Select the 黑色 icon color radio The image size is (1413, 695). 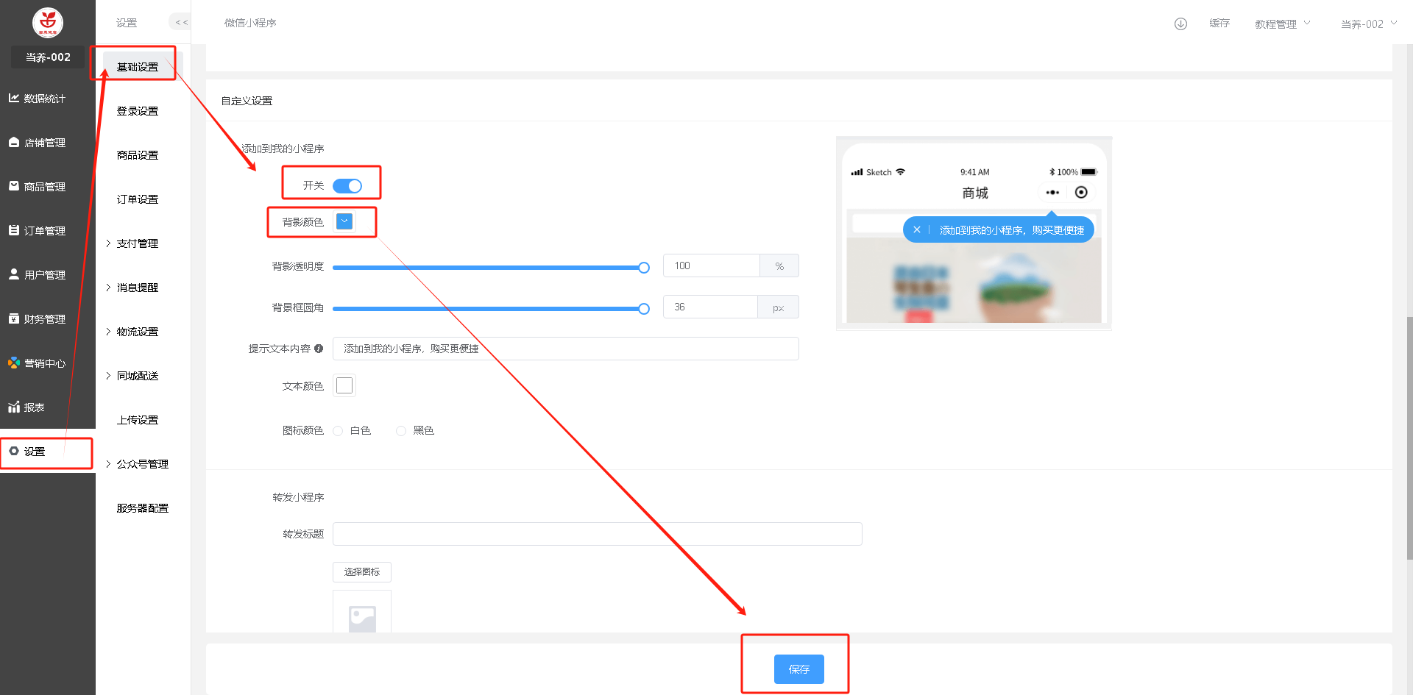coord(401,431)
